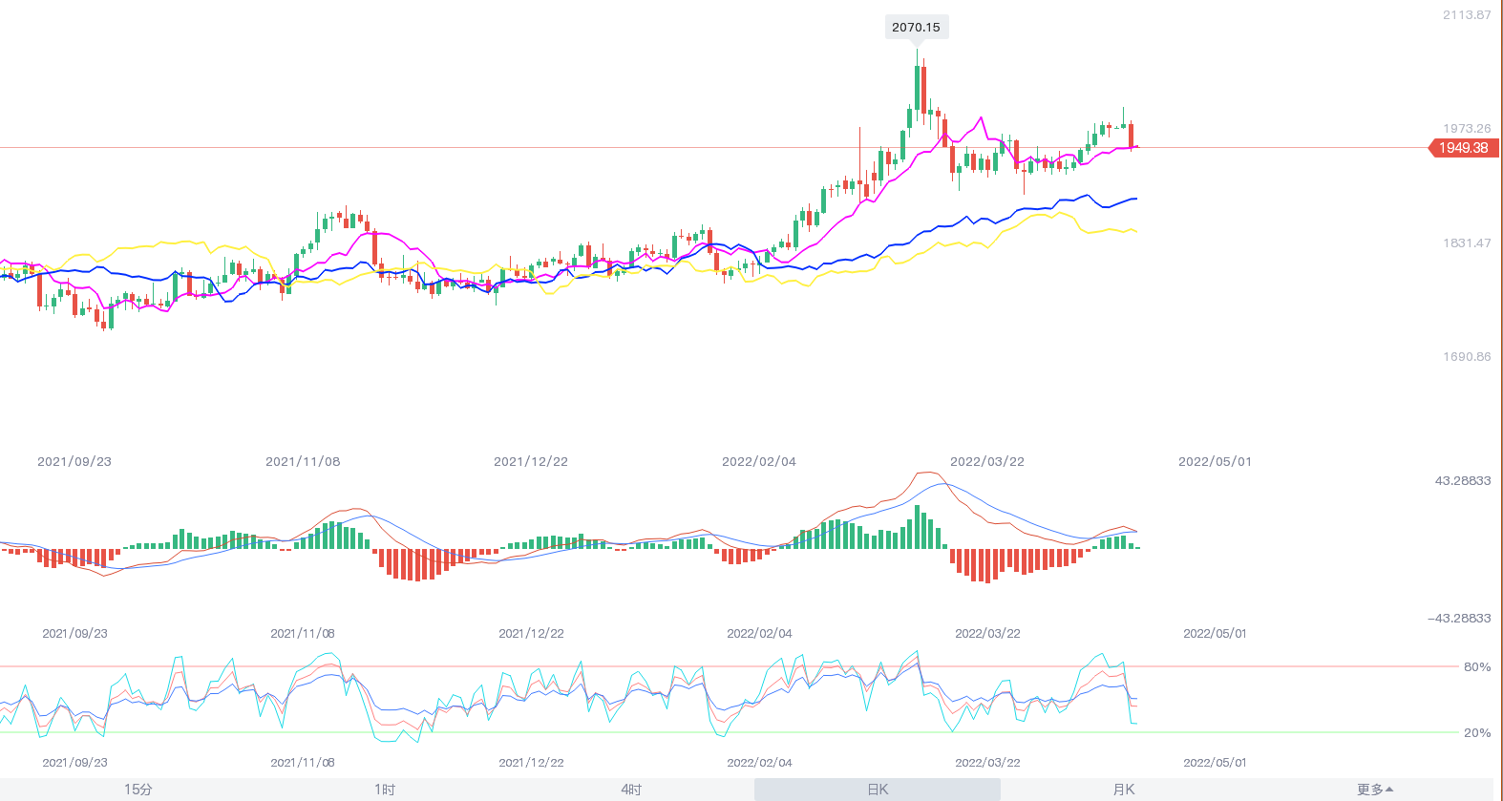
Task: Select the highlighted 日K daily tab
Action: click(x=878, y=790)
